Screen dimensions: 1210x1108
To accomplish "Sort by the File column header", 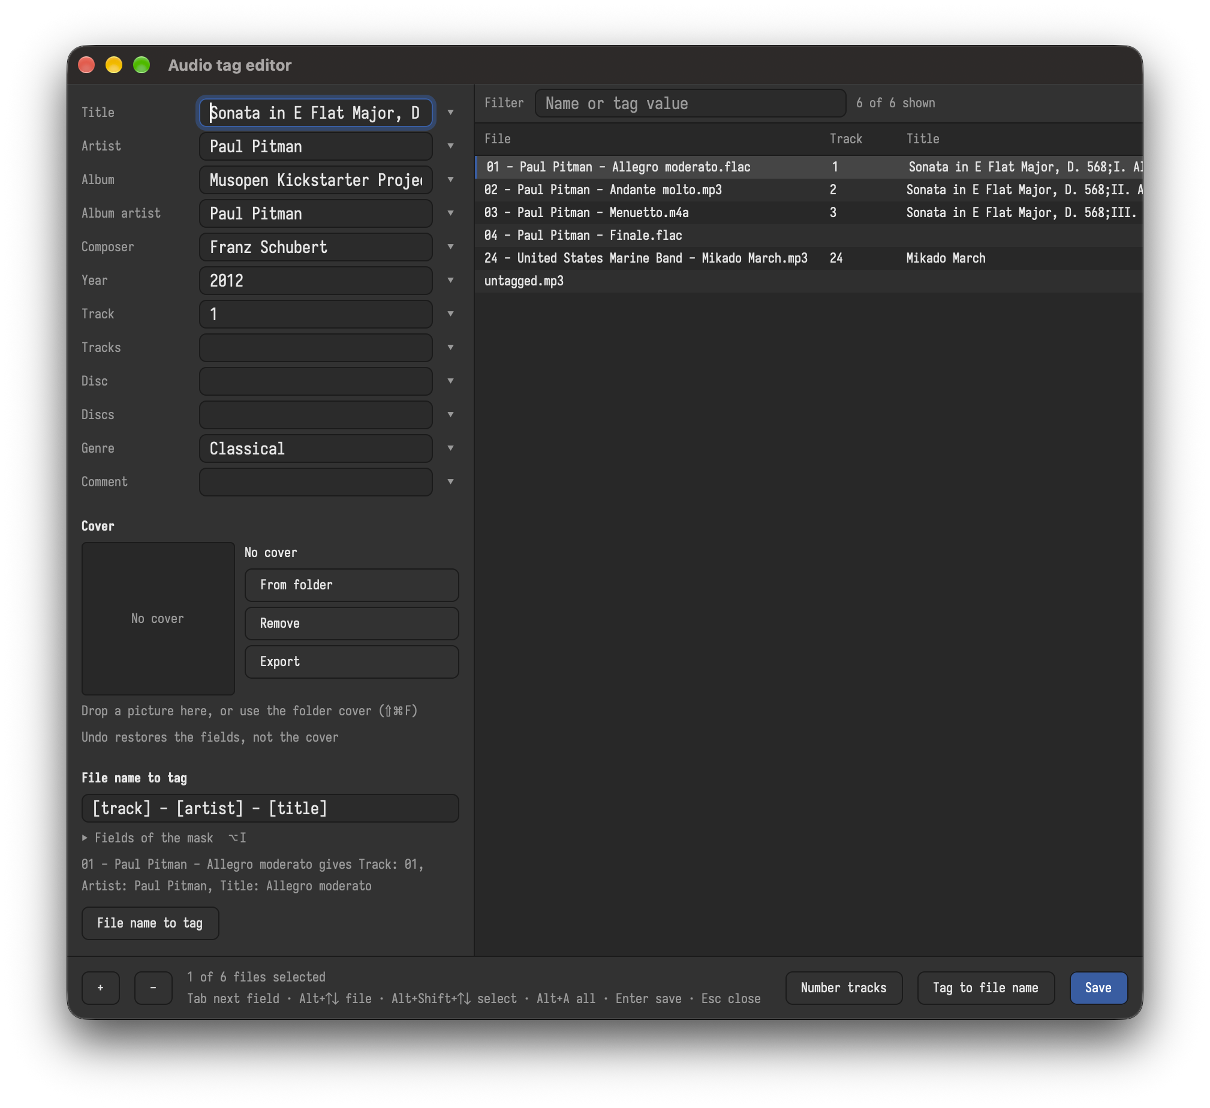I will click(x=498, y=139).
